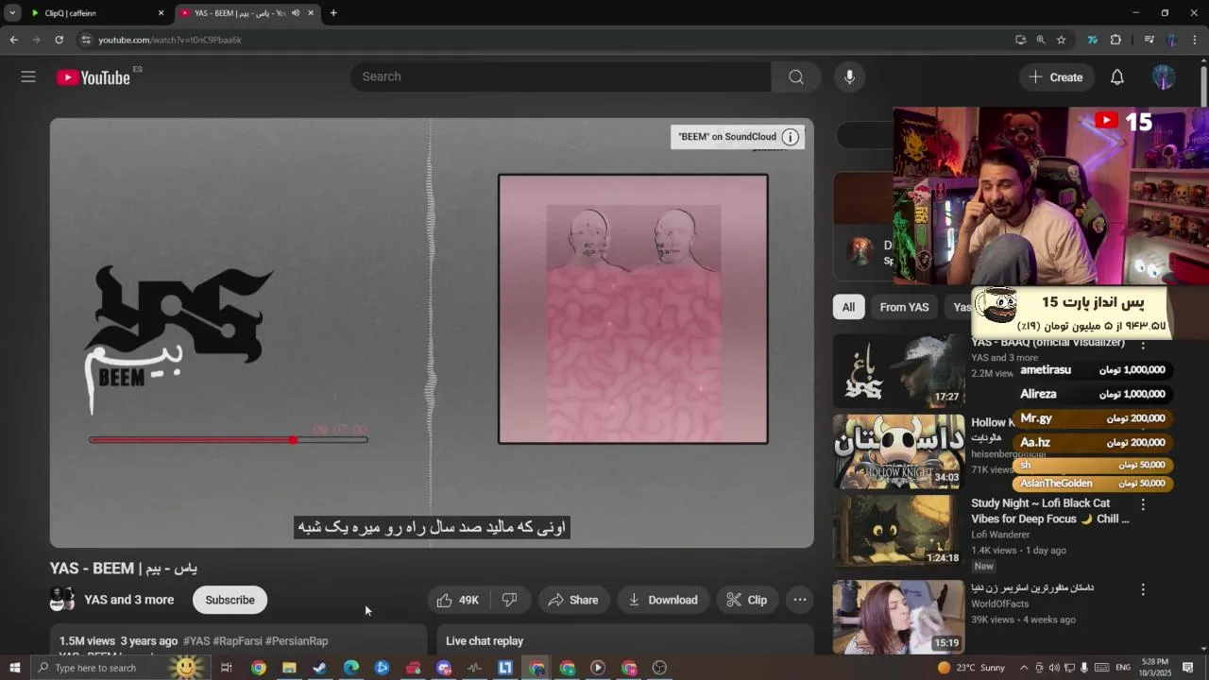Open the Chrome extensions puzzle icon
Viewport: 1209px width, 680px height.
coord(1115,40)
